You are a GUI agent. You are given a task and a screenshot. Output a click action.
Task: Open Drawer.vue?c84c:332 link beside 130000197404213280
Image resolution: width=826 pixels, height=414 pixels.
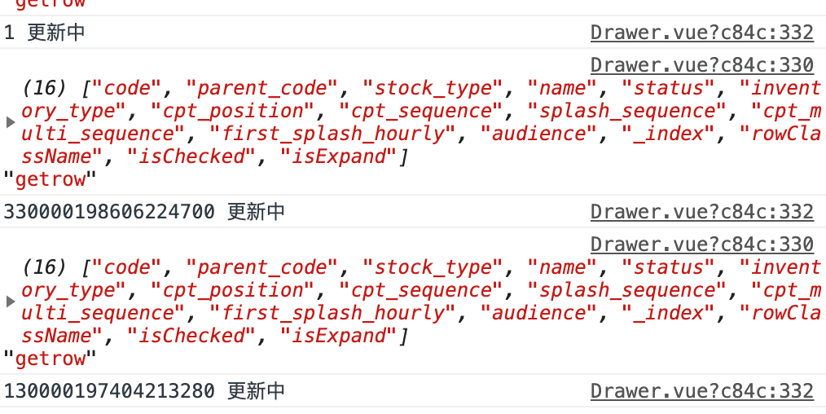point(701,391)
